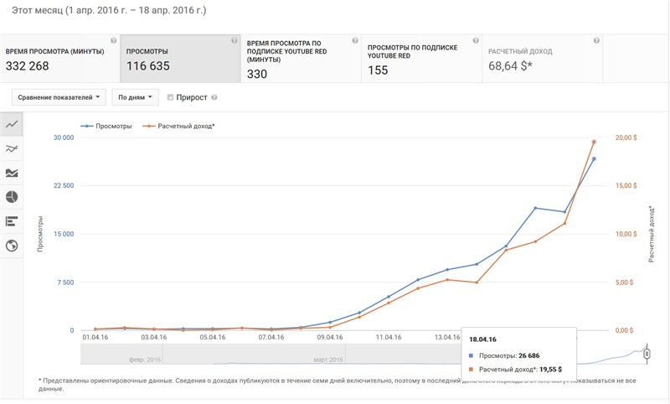670x404 pixels.
Task: Toggle Расчетный доход series in legend
Action: click(x=179, y=126)
